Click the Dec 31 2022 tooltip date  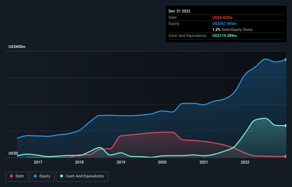[x=179, y=11]
